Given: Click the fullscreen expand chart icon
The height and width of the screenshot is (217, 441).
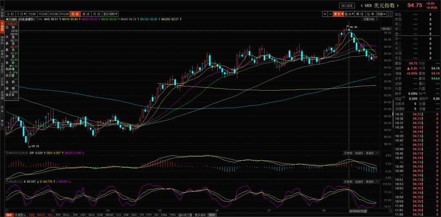Looking at the screenshot, I should pos(388,14).
